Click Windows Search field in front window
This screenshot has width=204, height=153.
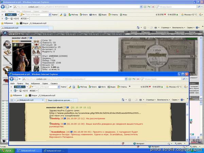[161, 79]
